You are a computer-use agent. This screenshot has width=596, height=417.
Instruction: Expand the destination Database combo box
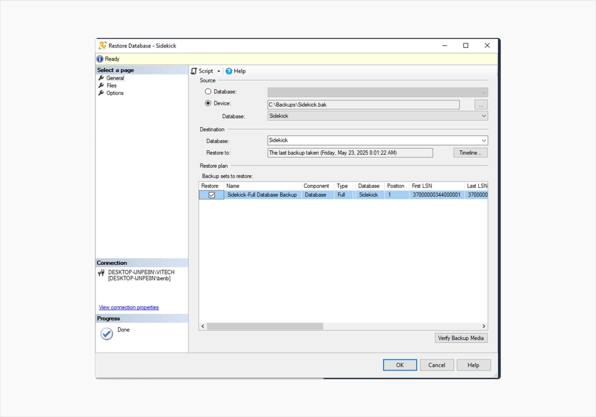click(484, 140)
